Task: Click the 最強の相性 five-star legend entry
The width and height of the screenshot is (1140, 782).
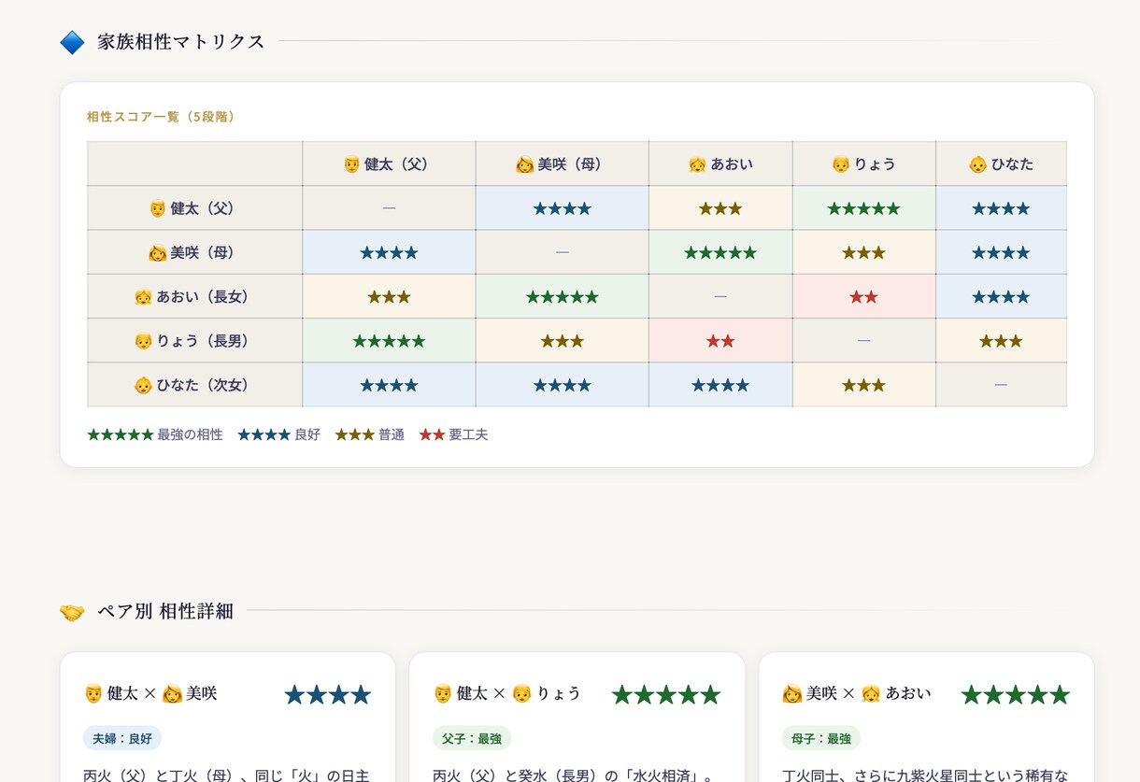Action: [155, 434]
